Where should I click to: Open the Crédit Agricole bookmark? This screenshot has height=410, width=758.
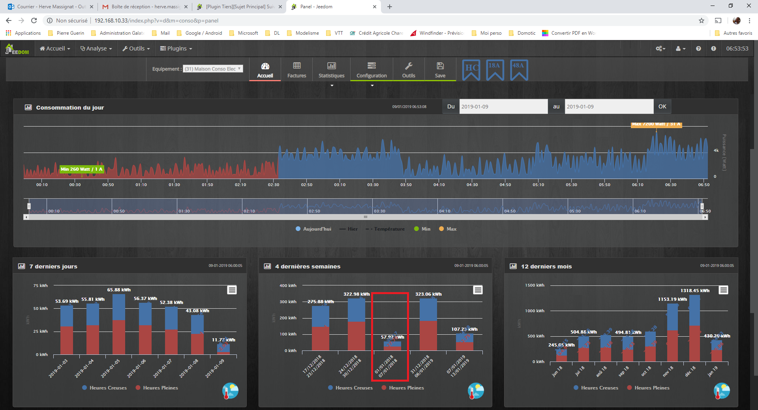tap(376, 33)
